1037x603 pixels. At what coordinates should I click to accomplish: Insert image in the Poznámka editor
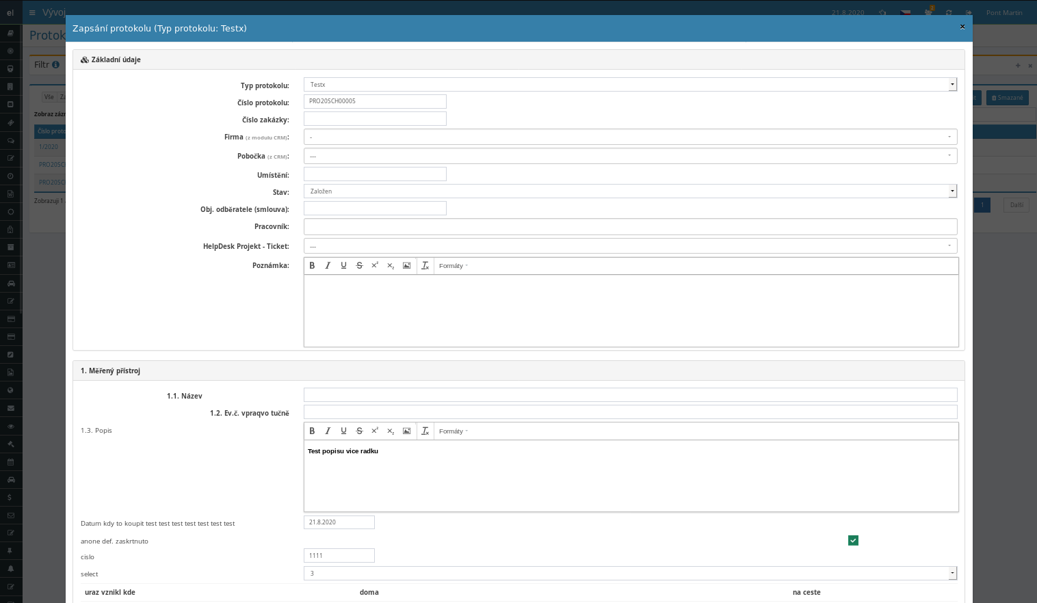coord(406,266)
